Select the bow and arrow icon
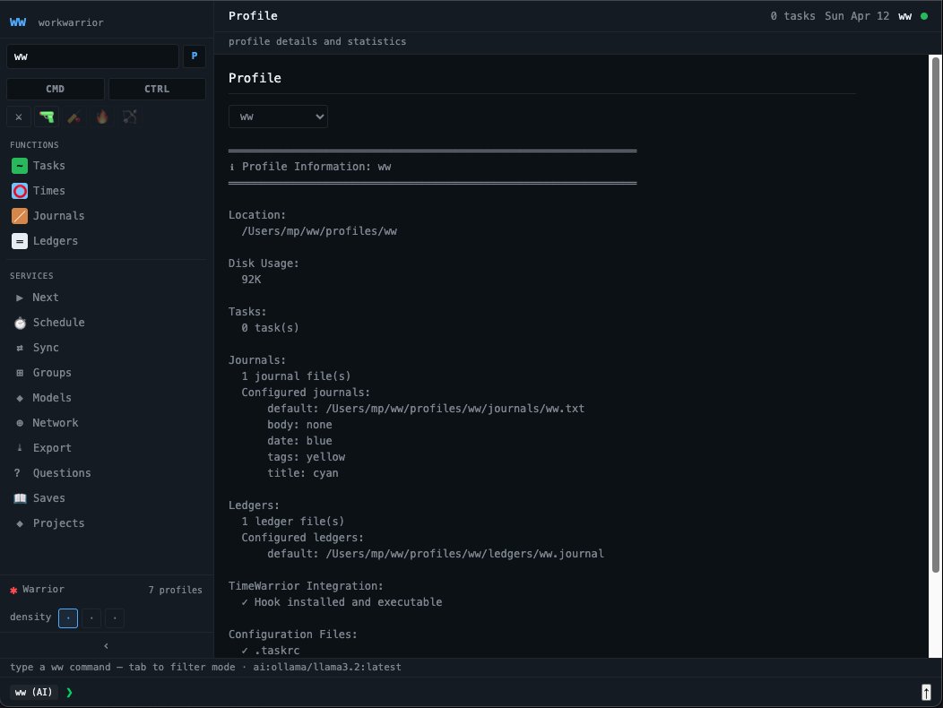943x708 pixels. 130,117
